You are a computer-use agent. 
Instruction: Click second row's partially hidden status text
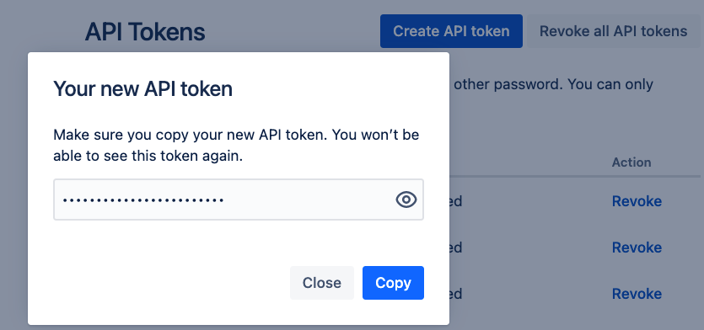point(456,247)
